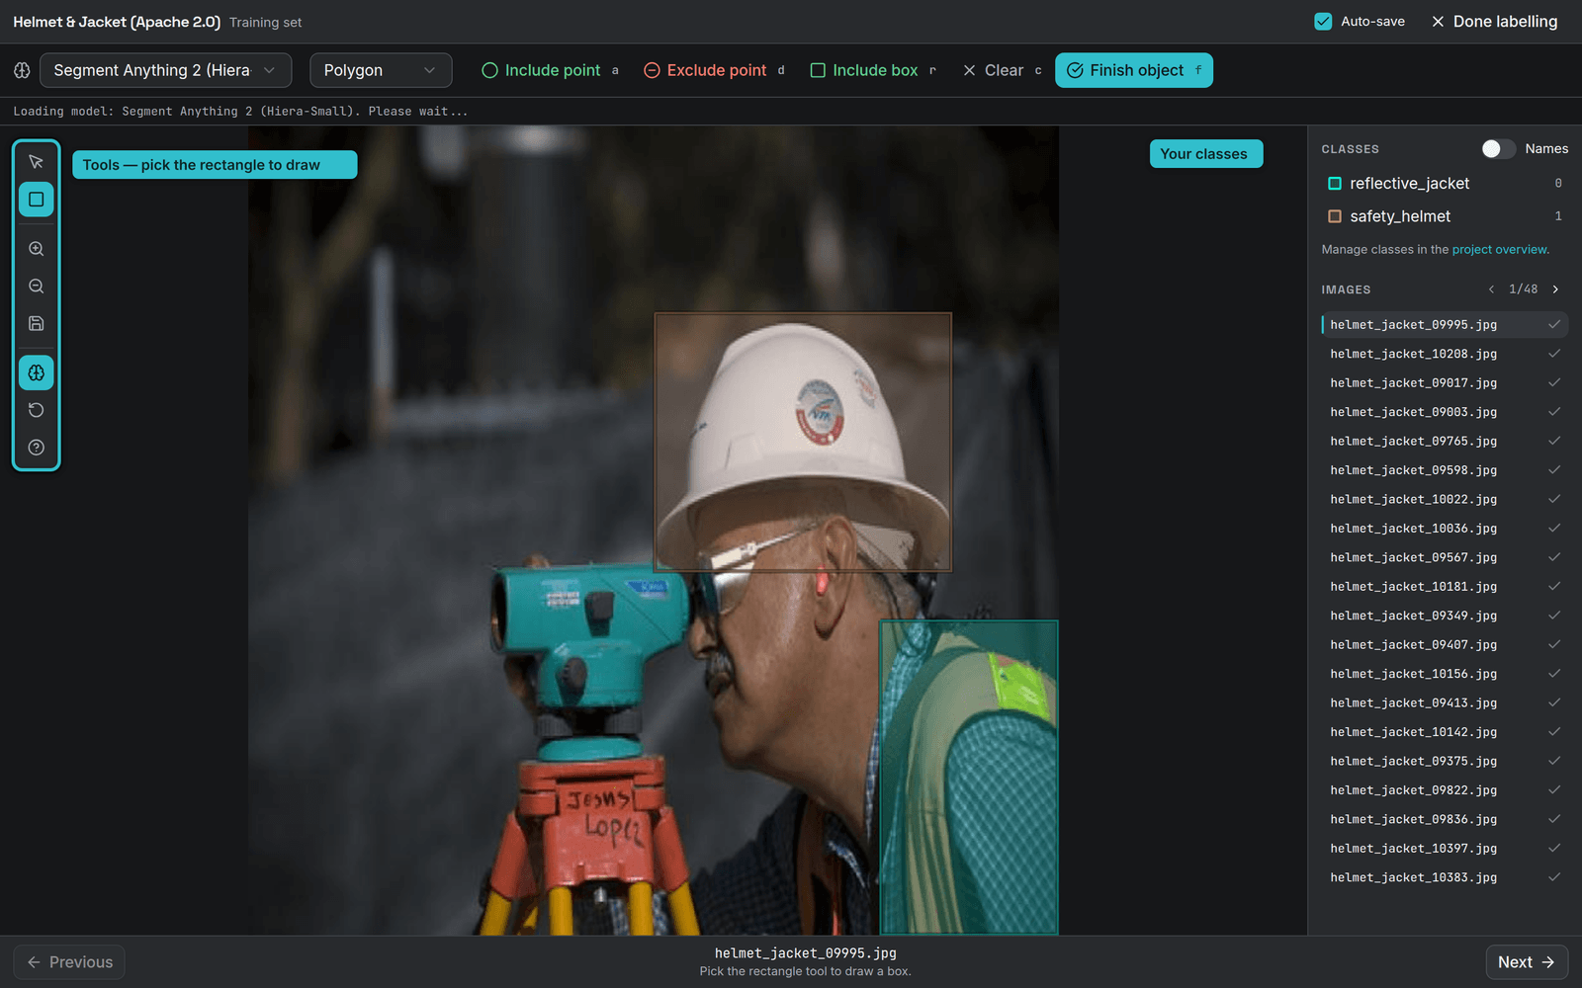Click the Previous button
The width and height of the screenshot is (1582, 988).
(69, 962)
